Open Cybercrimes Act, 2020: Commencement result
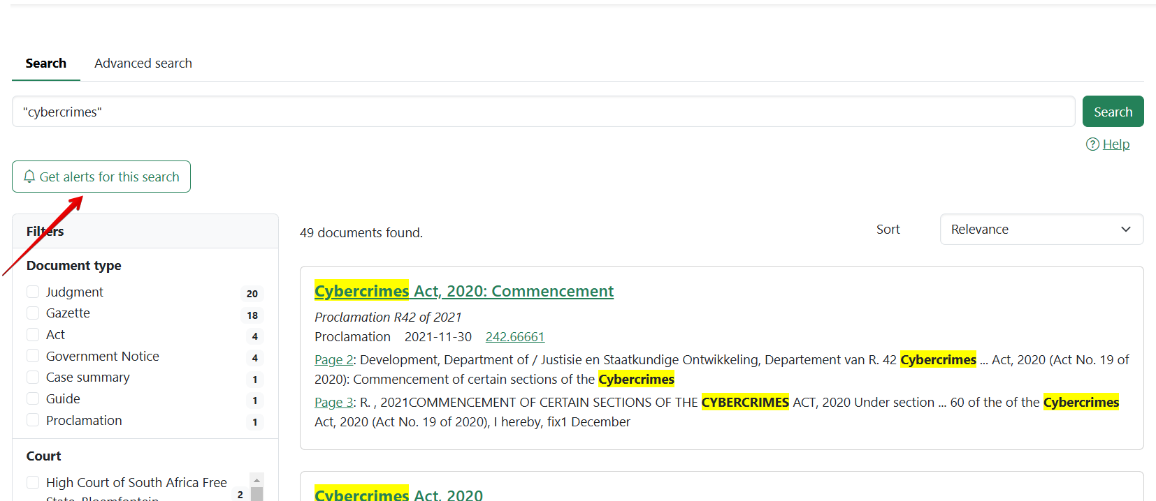This screenshot has height=501, width=1156. [463, 291]
